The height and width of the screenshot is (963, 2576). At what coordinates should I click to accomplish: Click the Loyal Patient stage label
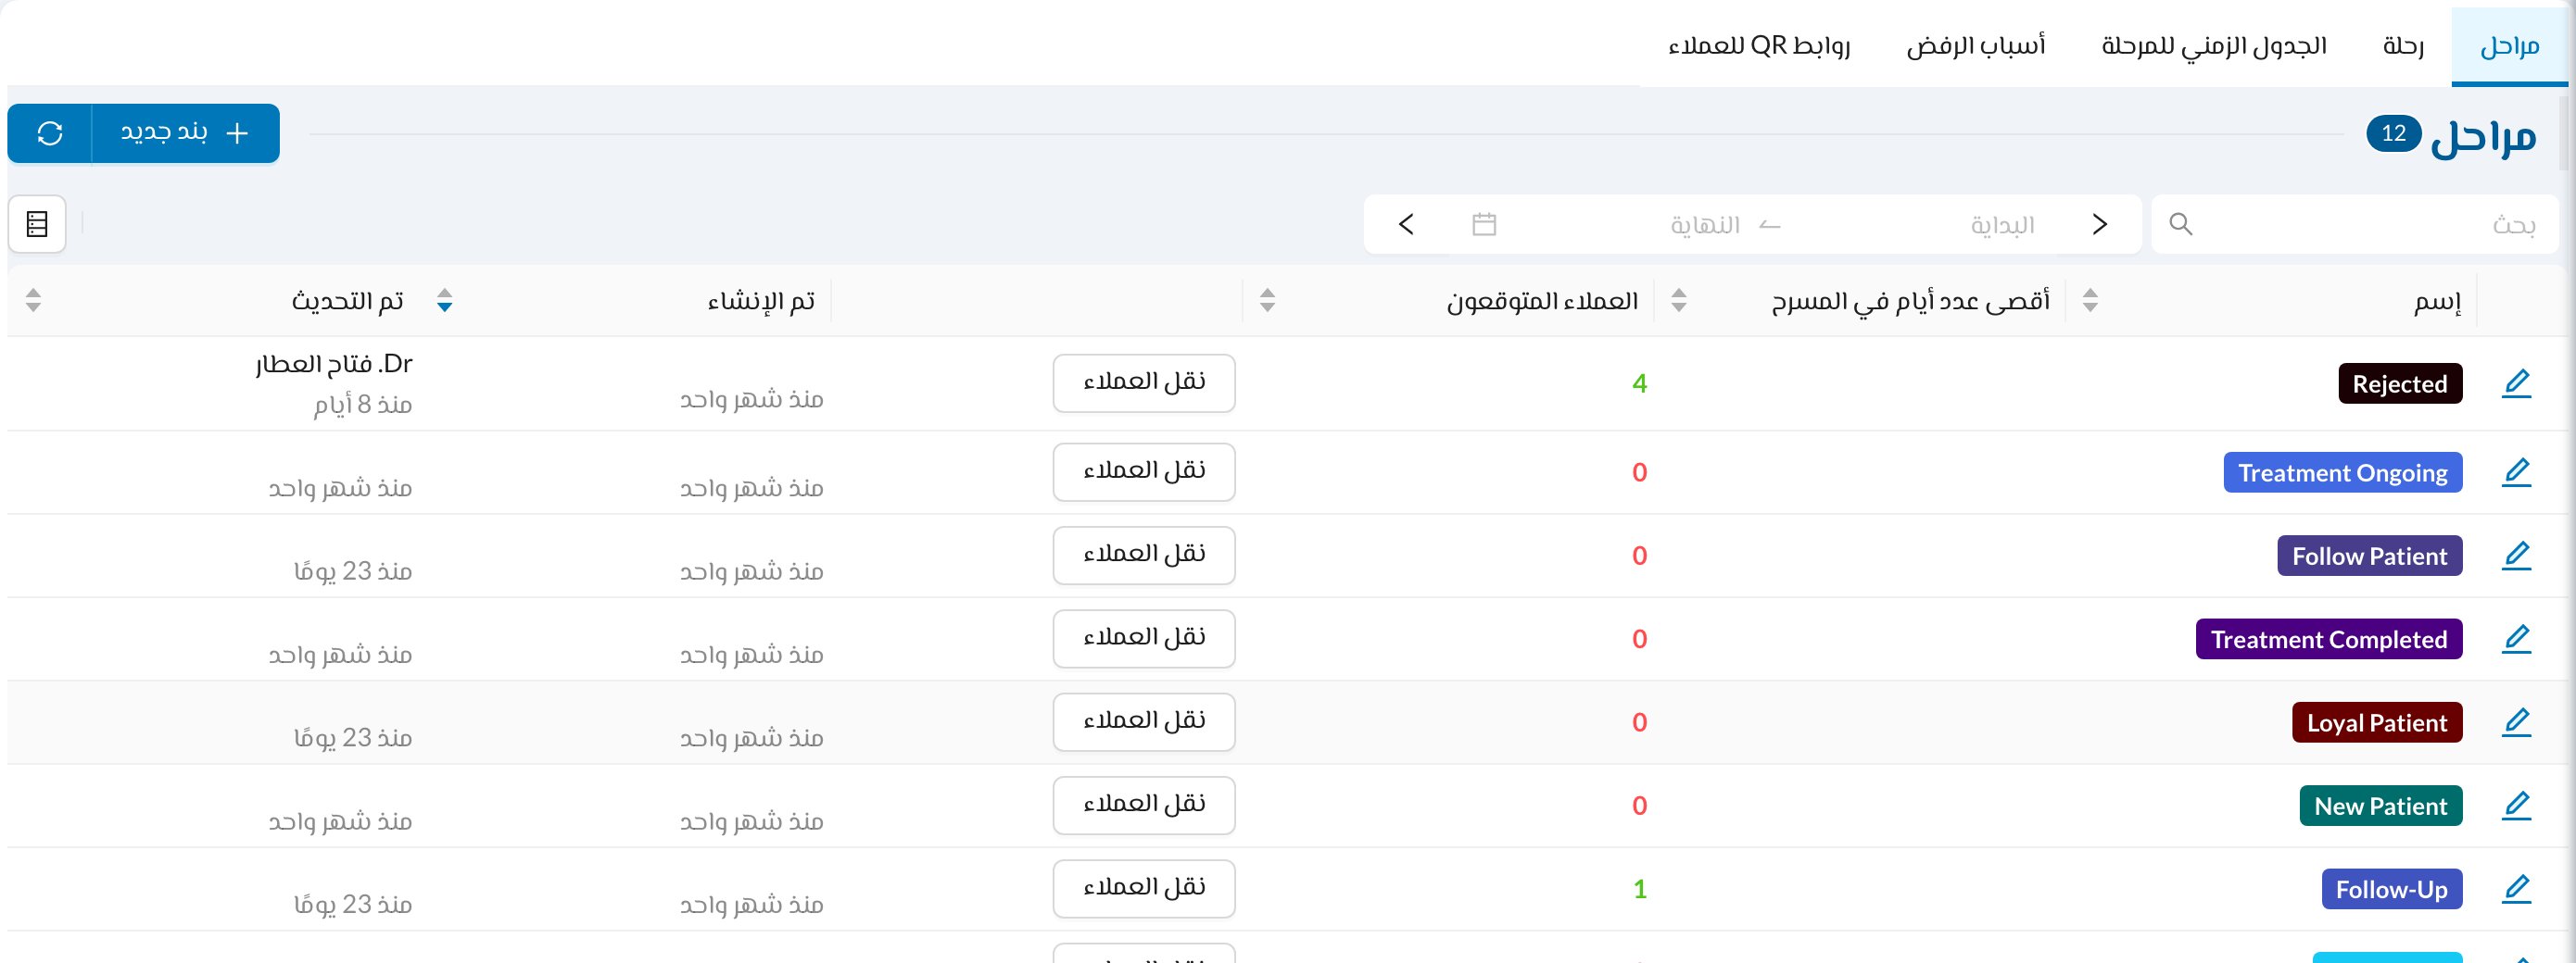(x=2376, y=722)
